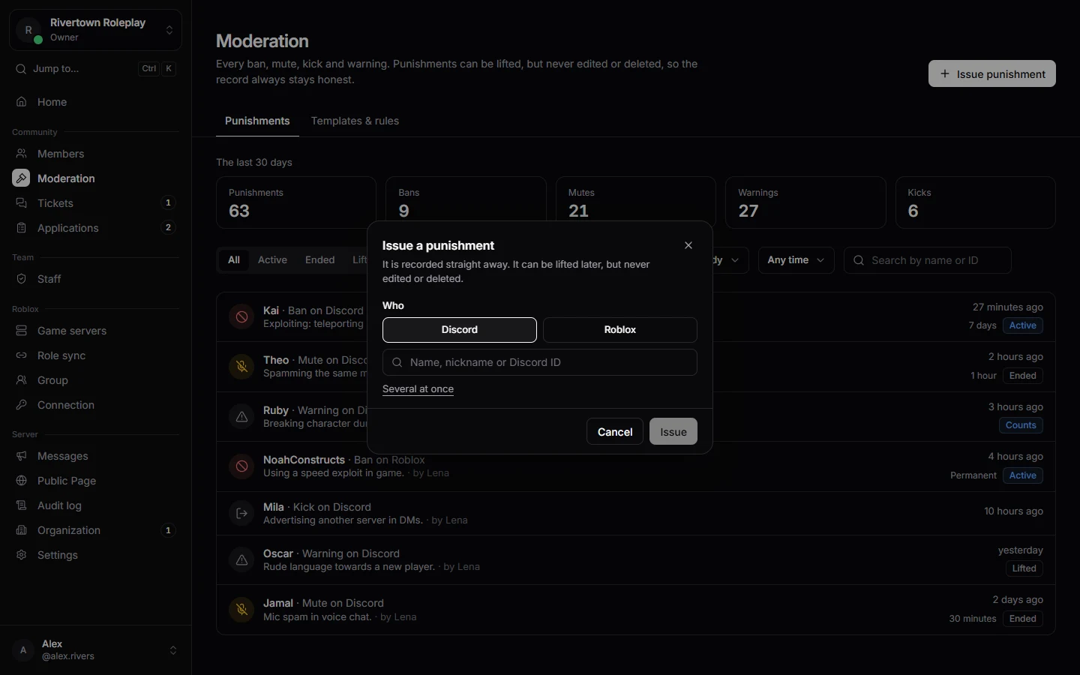
Task: Expand the Rivertown Roleplay workspace switcher
Action: [95, 30]
